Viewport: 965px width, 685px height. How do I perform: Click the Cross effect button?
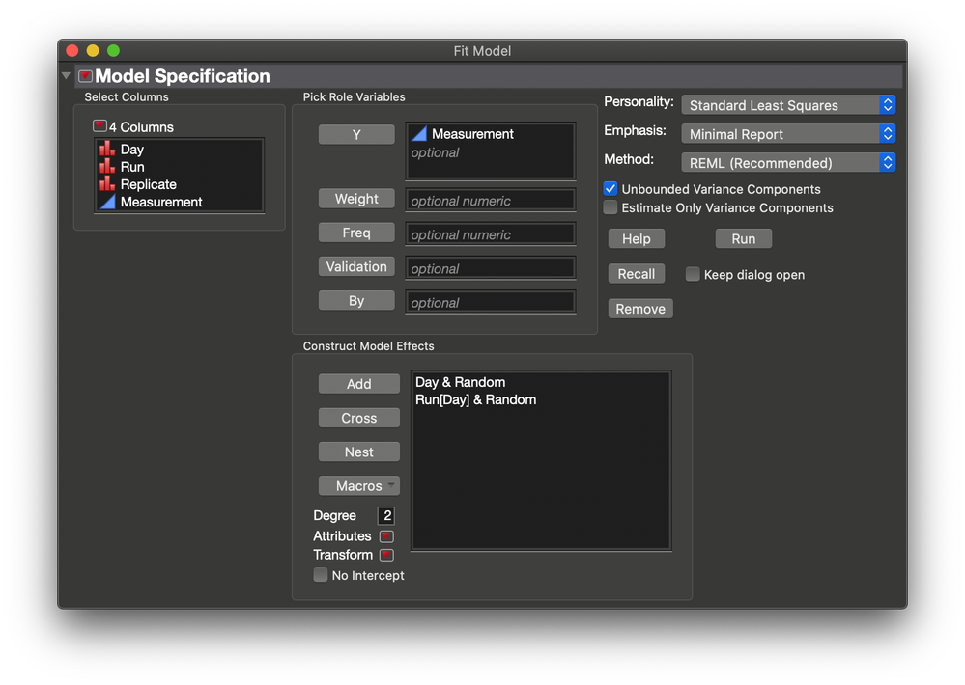[358, 418]
